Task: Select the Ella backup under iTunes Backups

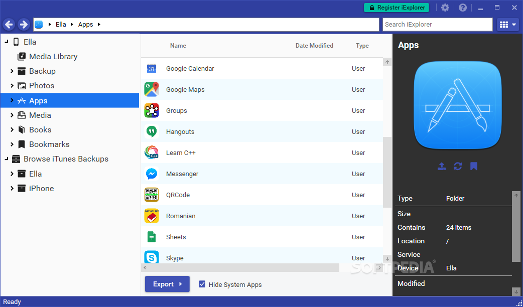Action: [35, 174]
